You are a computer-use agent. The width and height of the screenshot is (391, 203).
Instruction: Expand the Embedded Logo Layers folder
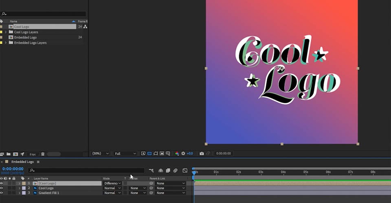click(6, 43)
